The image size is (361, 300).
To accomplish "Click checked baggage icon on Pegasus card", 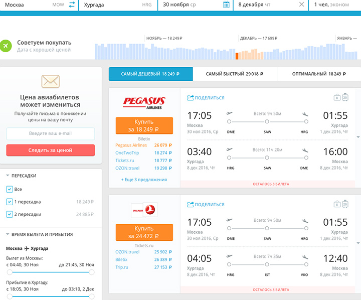I will (345, 97).
